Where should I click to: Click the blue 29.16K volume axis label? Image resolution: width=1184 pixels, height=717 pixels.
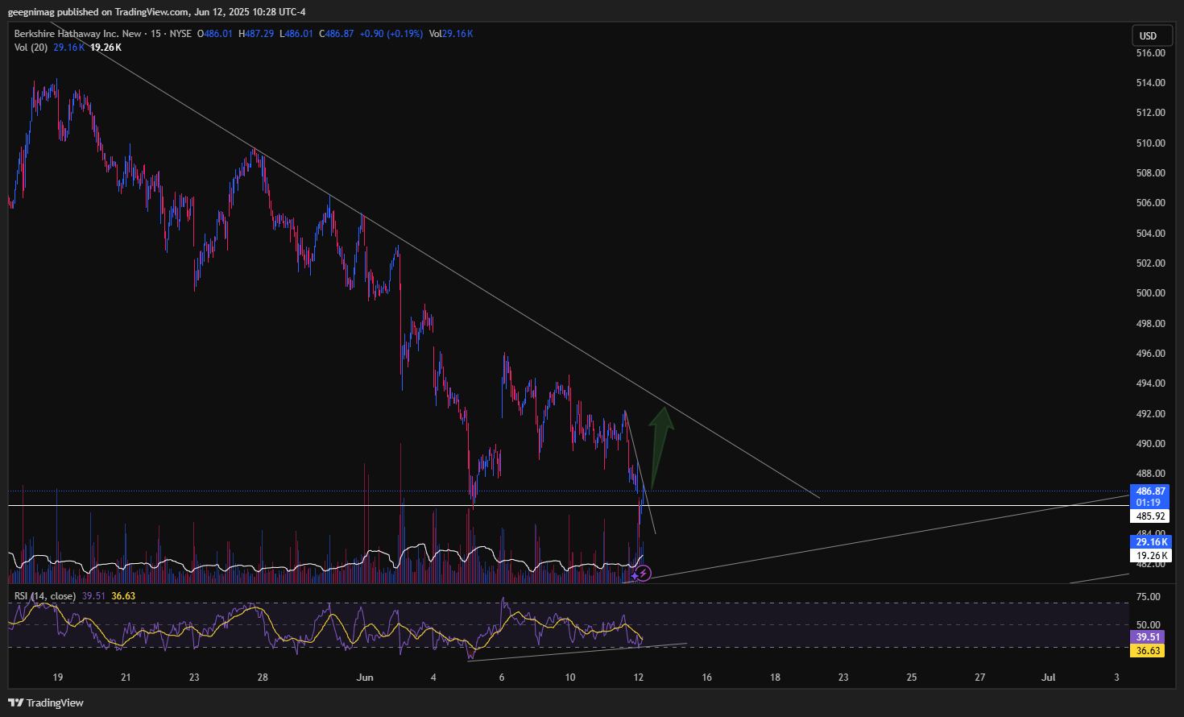point(1152,542)
